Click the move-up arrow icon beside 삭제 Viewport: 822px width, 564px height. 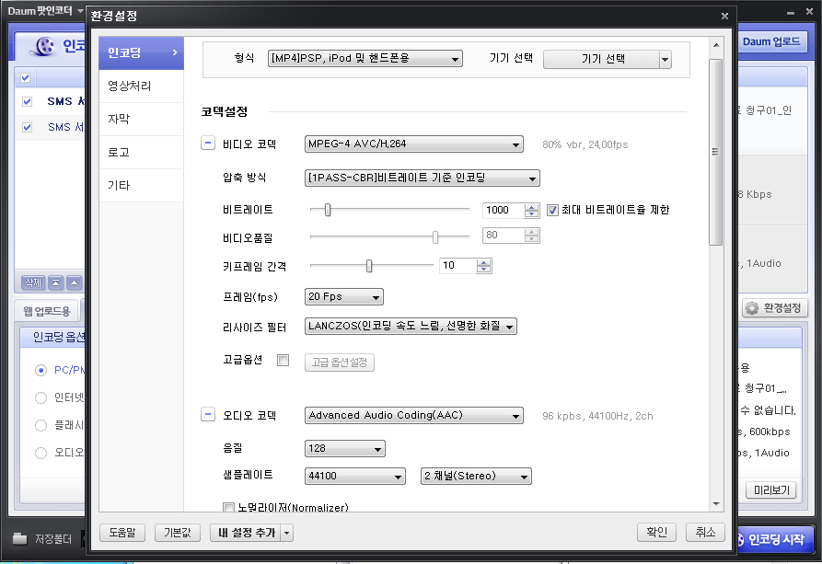(x=75, y=282)
